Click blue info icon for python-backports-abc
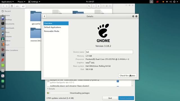The image size is (180, 101). tap(118, 81)
